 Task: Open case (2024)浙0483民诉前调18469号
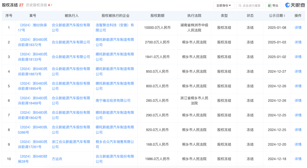32,100
